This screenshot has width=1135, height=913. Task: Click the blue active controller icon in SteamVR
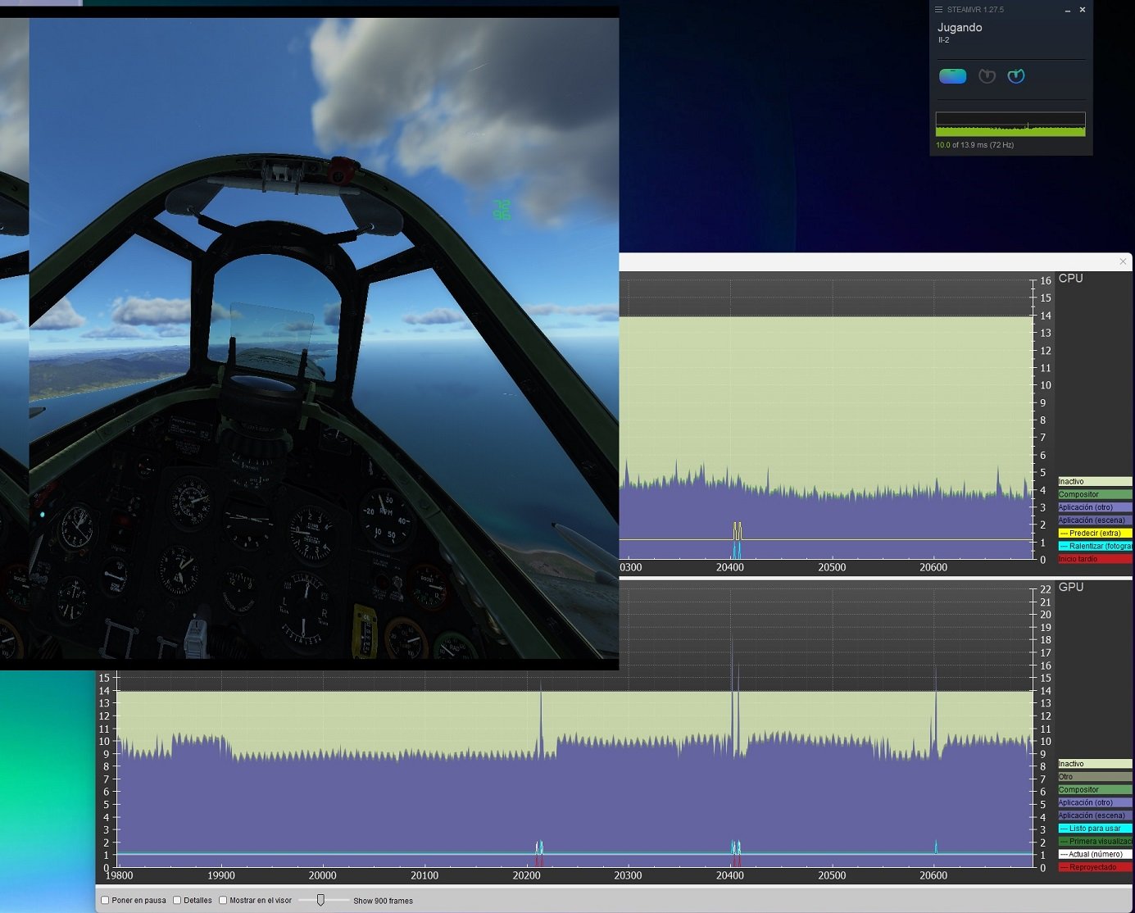click(x=1016, y=76)
